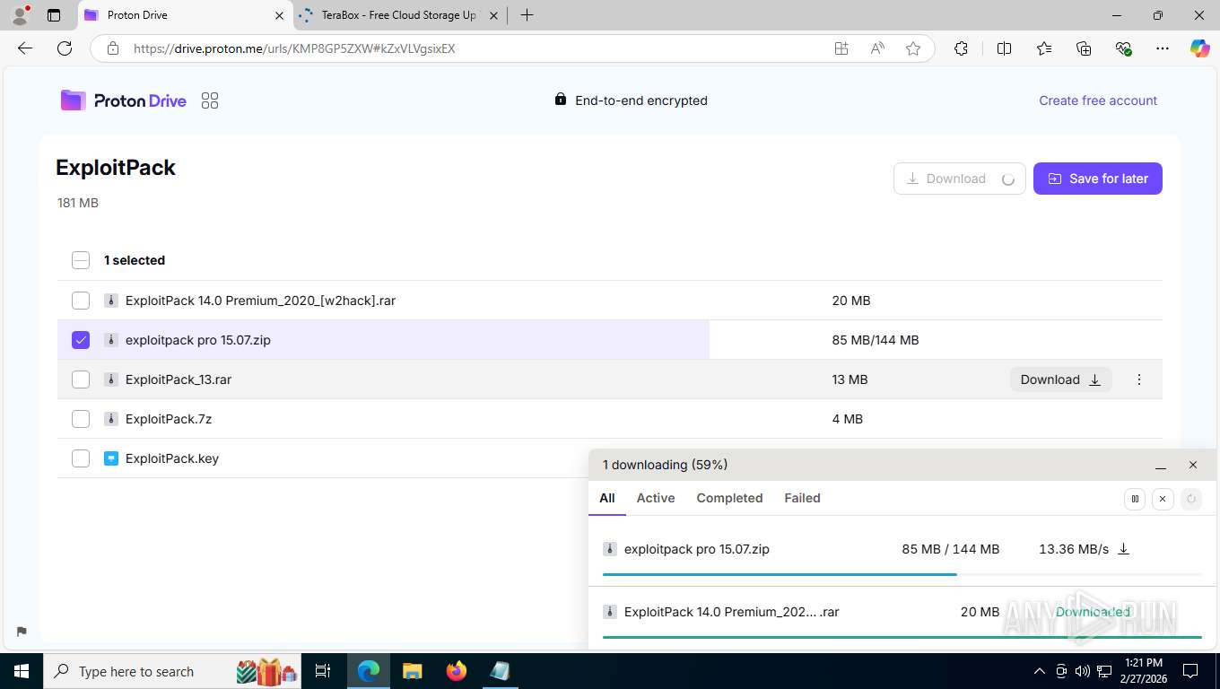Click the completed ExploitPack 14.0 progress bar

[902, 637]
